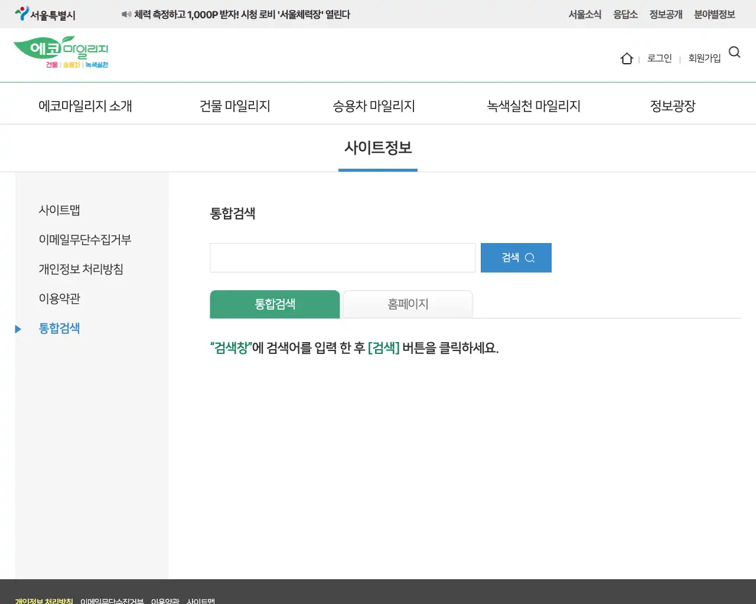Open the 분야별정보 link
This screenshot has height=604, width=756.
tap(715, 14)
